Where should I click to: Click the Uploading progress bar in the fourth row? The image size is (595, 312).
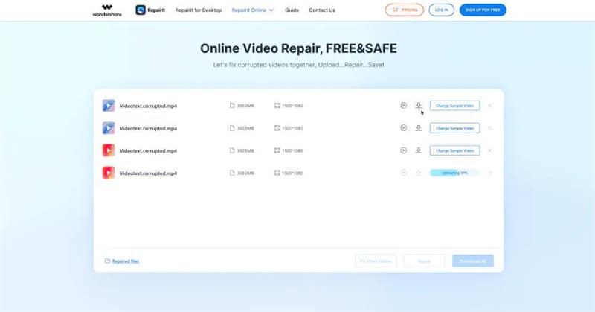tap(454, 173)
